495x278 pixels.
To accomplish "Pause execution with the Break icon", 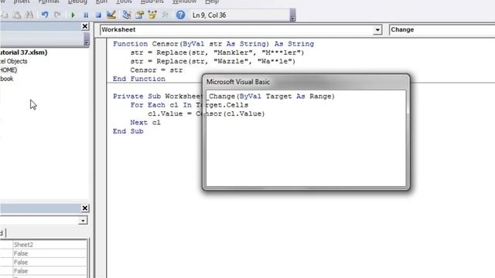I will 86,15.
